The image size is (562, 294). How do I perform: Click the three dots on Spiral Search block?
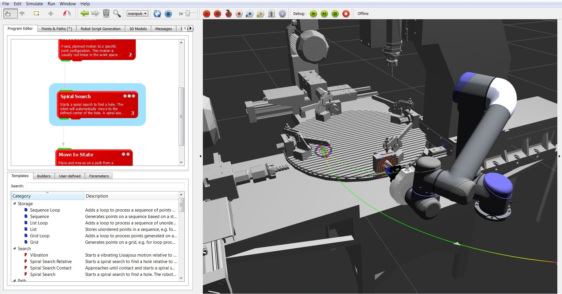click(129, 96)
